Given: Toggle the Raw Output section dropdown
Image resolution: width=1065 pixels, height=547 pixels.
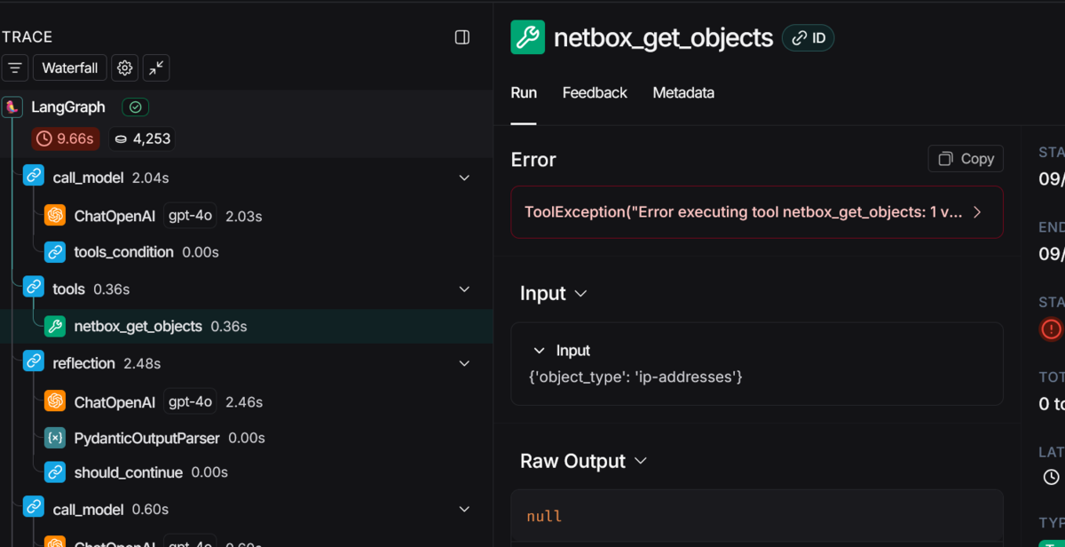Looking at the screenshot, I should coord(640,462).
